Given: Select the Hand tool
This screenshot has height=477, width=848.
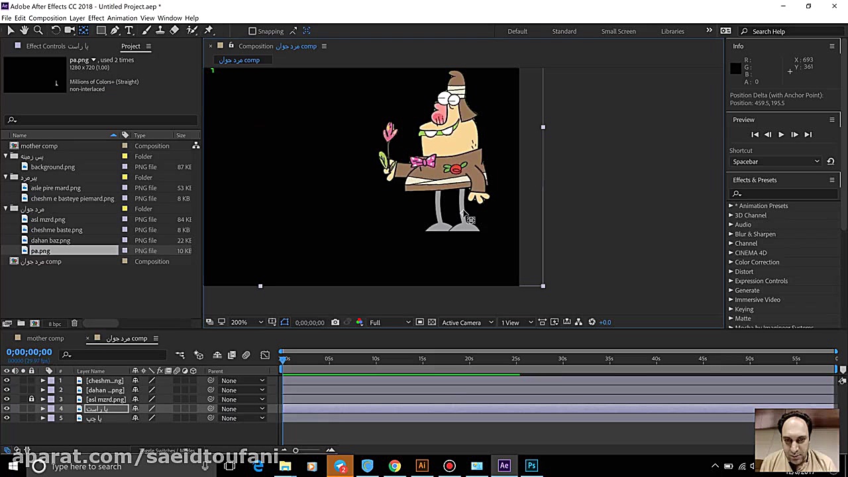Looking at the screenshot, I should [25, 30].
